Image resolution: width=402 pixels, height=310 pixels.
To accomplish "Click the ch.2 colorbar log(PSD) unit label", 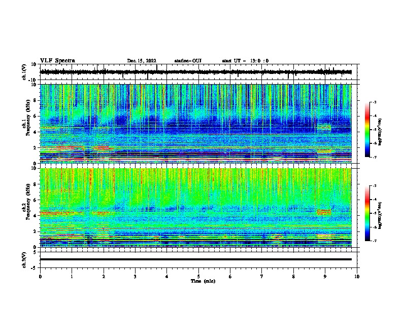I will (380, 215).
